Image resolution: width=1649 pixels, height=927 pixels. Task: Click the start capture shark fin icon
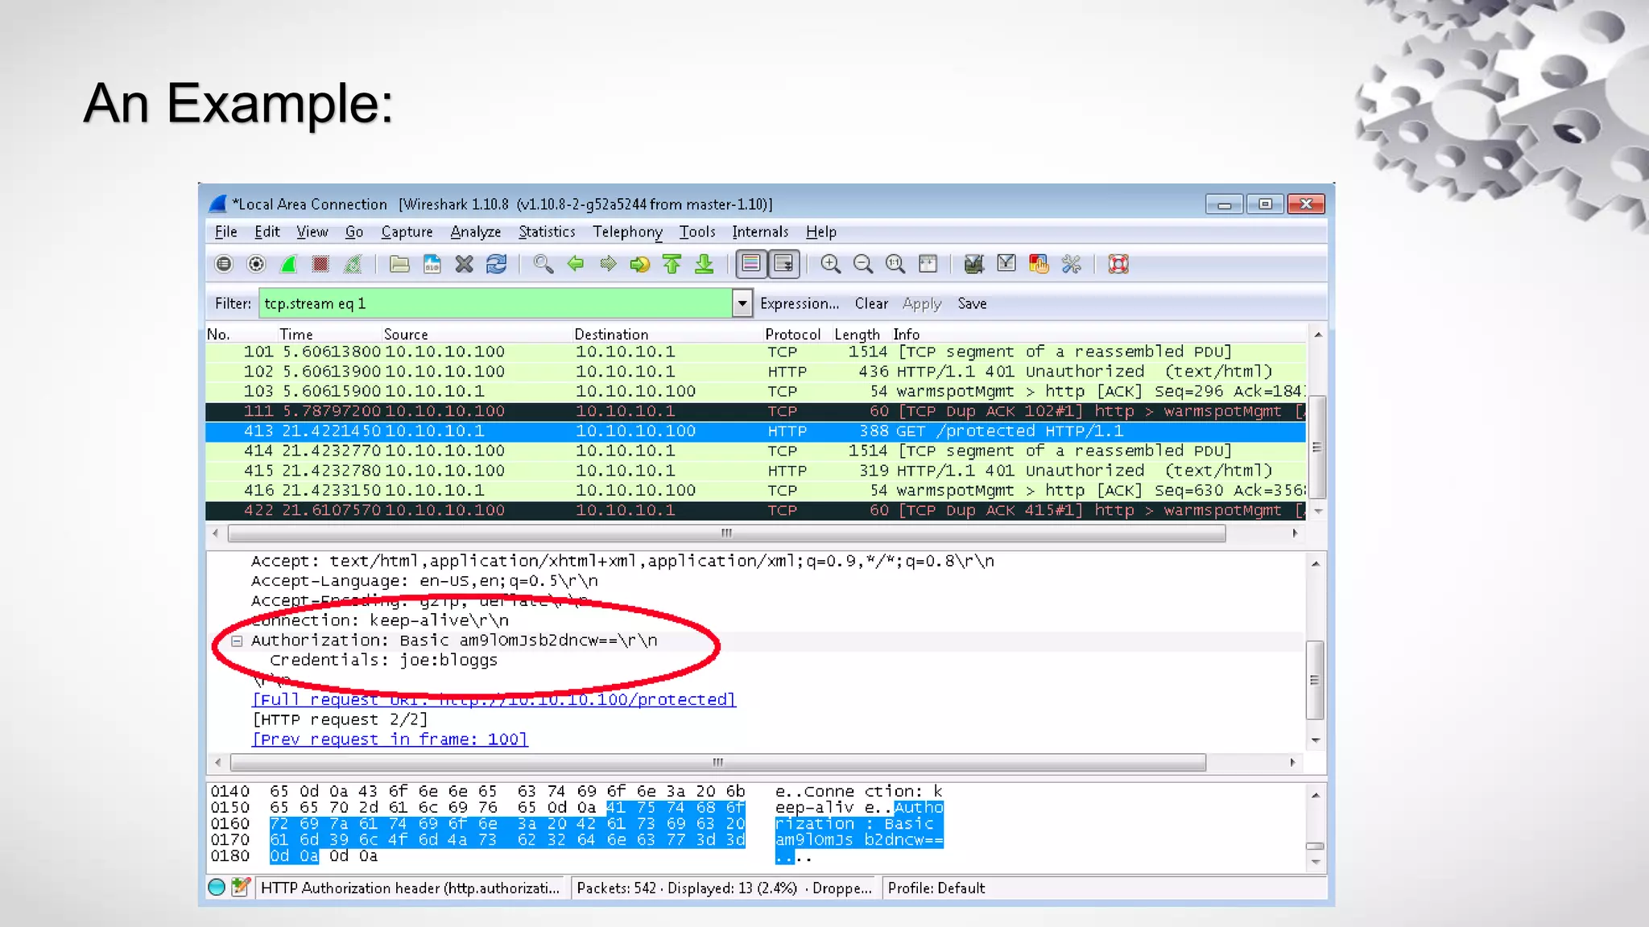point(288,264)
